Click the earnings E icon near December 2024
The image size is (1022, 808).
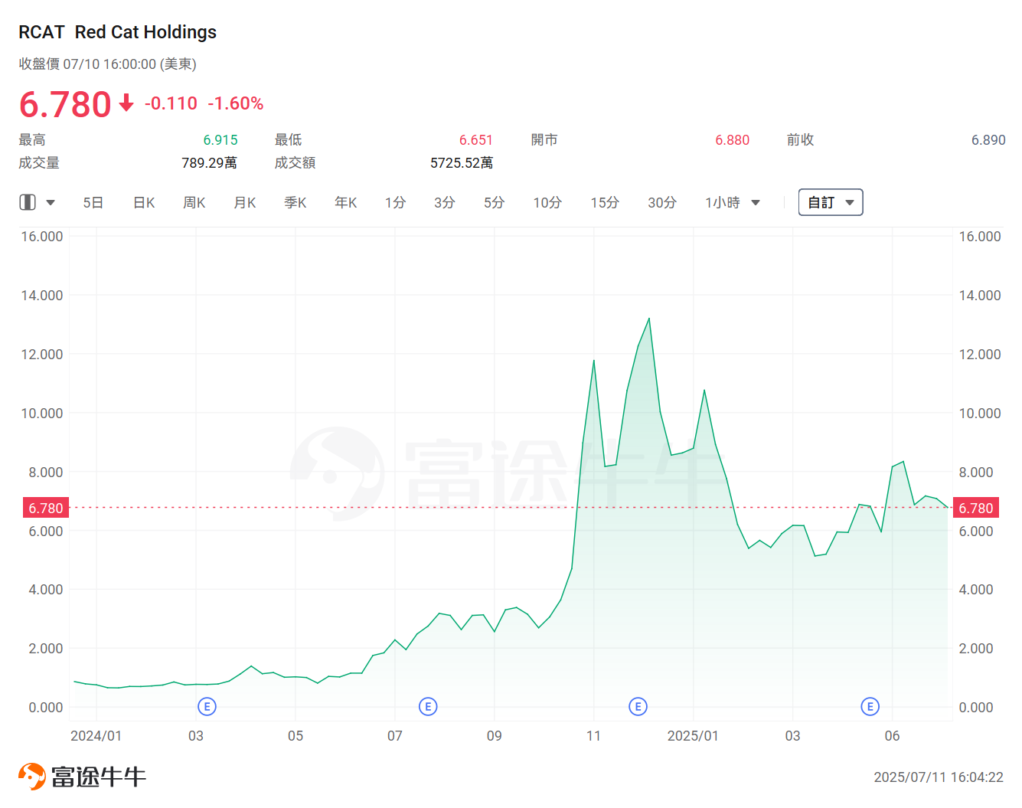(638, 706)
